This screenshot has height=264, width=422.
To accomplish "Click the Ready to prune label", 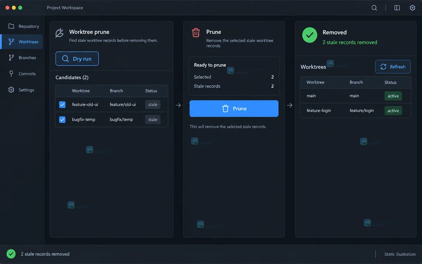I will point(210,65).
